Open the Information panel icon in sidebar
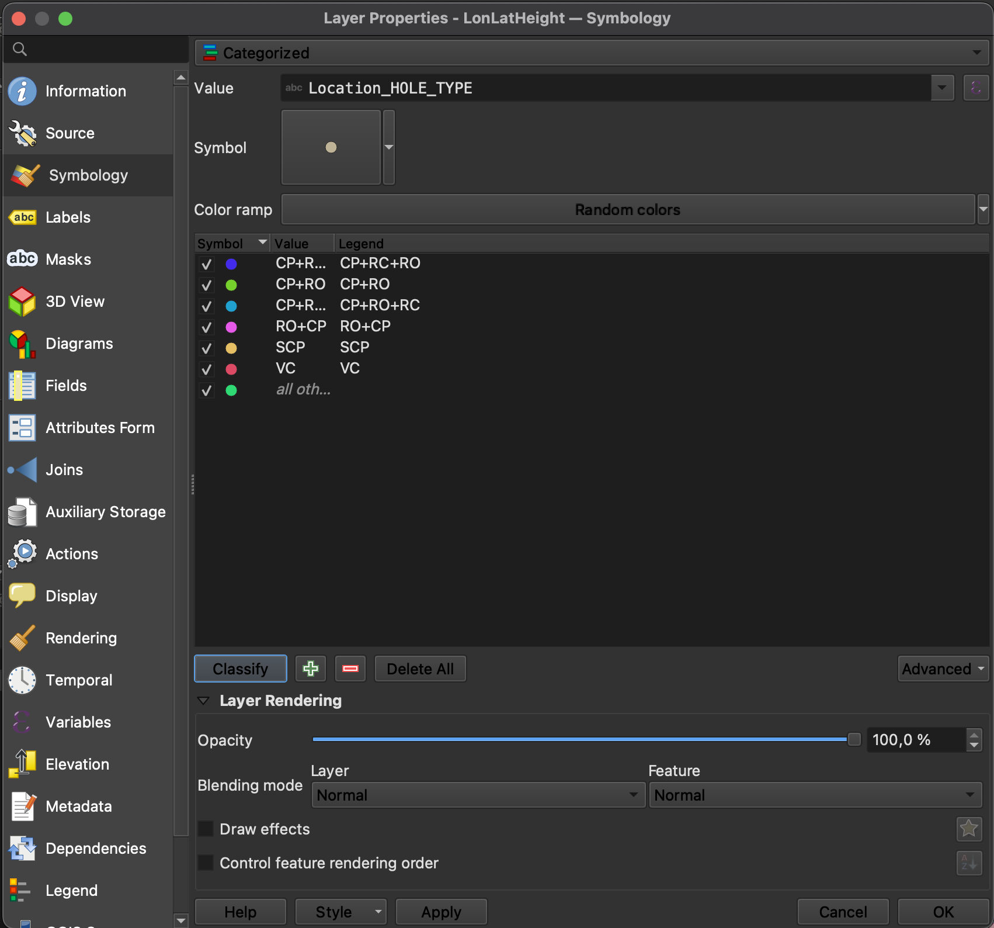The width and height of the screenshot is (994, 928). point(22,91)
